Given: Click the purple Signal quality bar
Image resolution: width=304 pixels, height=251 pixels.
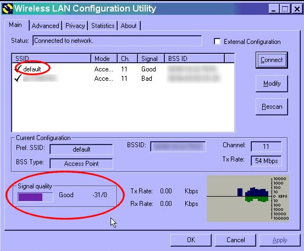Looking at the screenshot, I should pyautogui.click(x=35, y=197).
